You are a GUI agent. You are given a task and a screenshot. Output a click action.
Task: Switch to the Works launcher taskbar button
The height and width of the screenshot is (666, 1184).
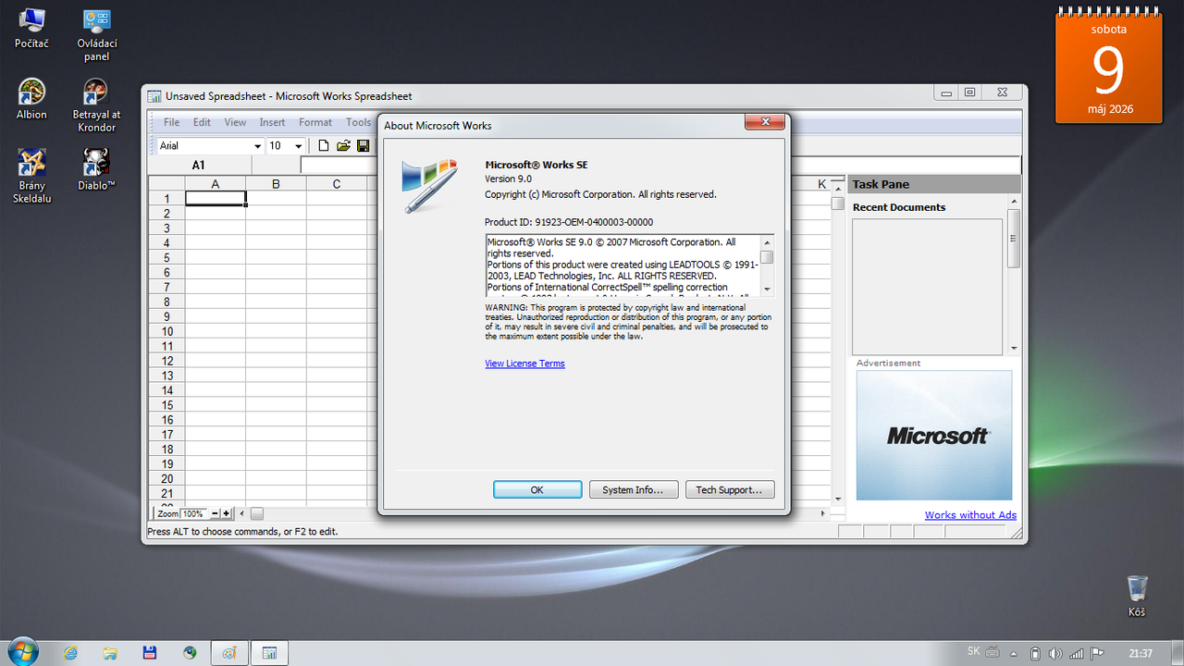pos(229,653)
